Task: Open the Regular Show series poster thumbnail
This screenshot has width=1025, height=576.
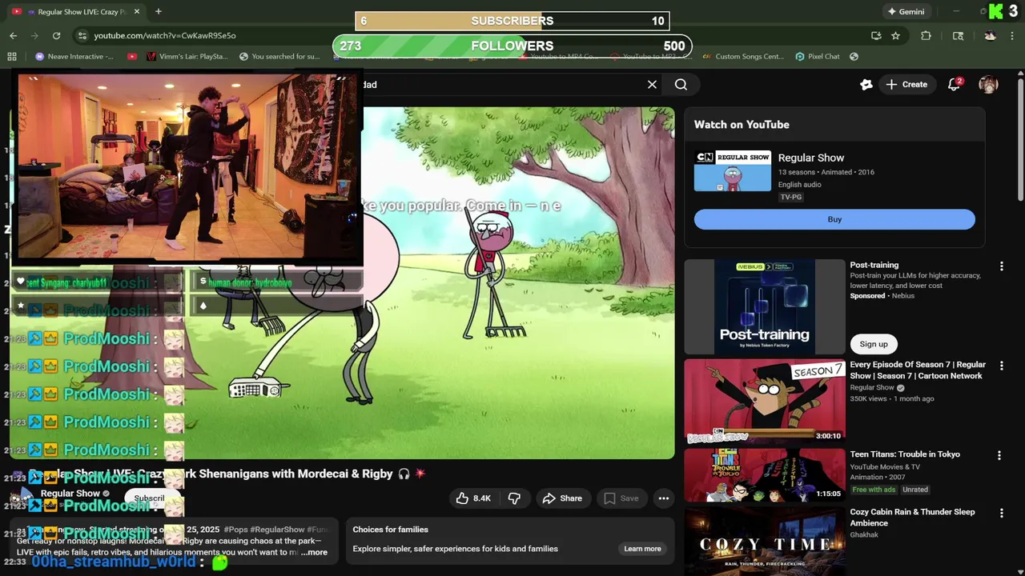Action: click(733, 171)
